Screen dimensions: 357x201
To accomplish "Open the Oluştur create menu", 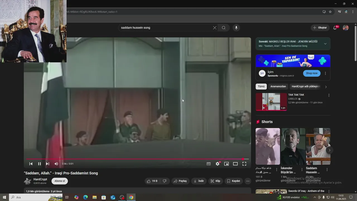I will [320, 28].
